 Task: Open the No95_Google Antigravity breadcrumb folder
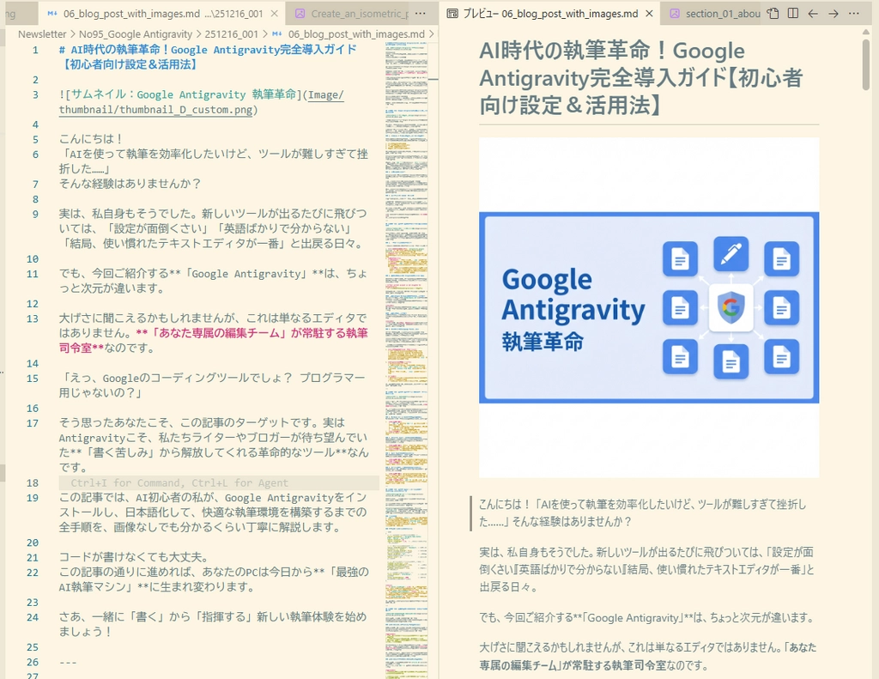pyautogui.click(x=135, y=34)
